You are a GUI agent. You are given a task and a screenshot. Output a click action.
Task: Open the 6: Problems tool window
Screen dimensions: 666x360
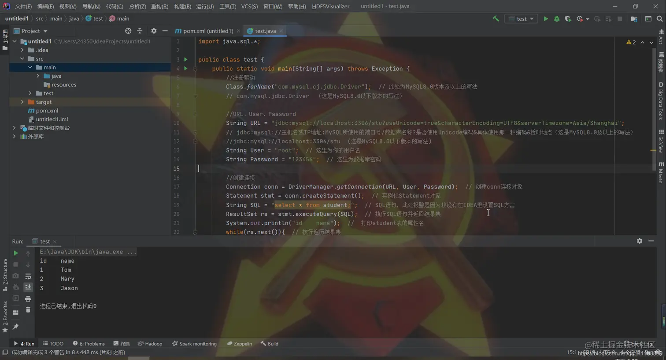(x=89, y=344)
